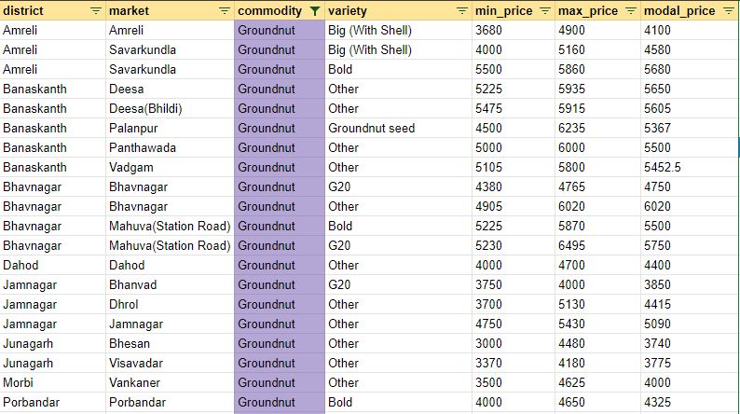Open filter menu for market column
Viewport: 740px width, 414px height.
pyautogui.click(x=224, y=10)
